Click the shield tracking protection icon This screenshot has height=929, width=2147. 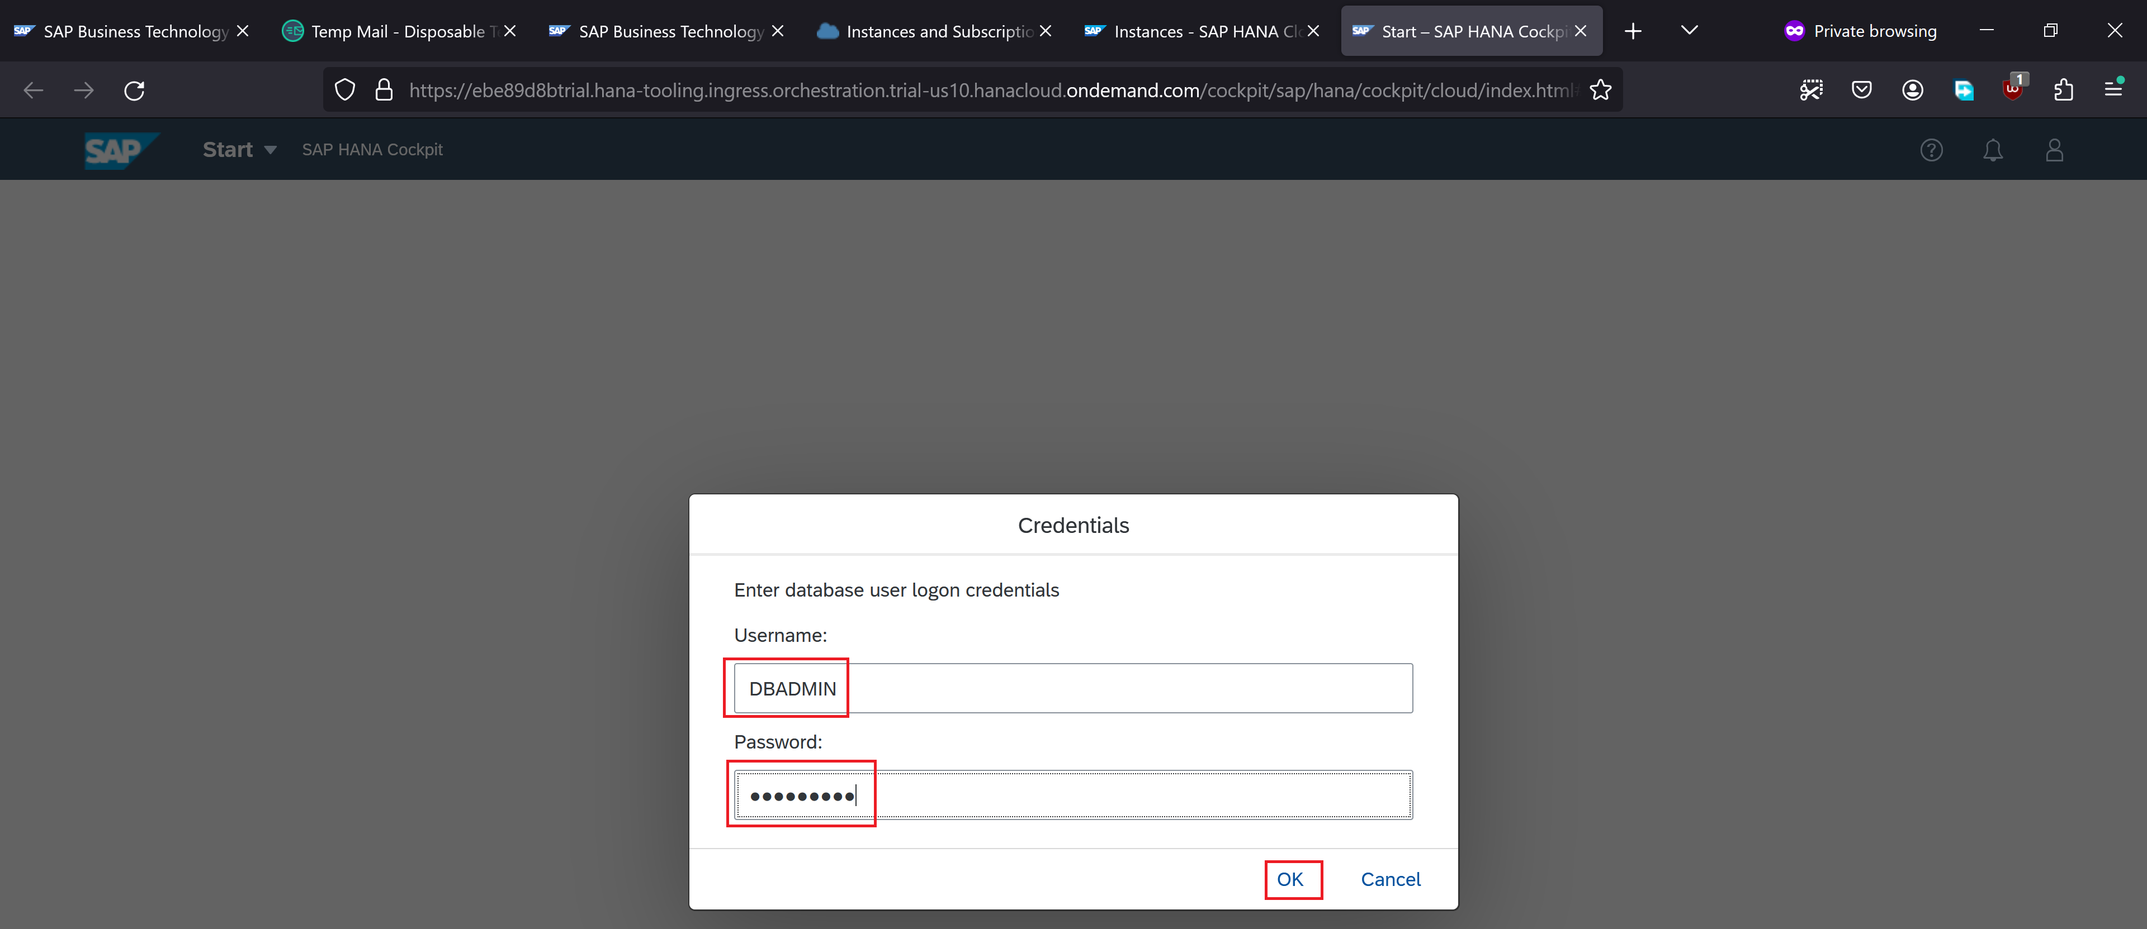pyautogui.click(x=344, y=90)
